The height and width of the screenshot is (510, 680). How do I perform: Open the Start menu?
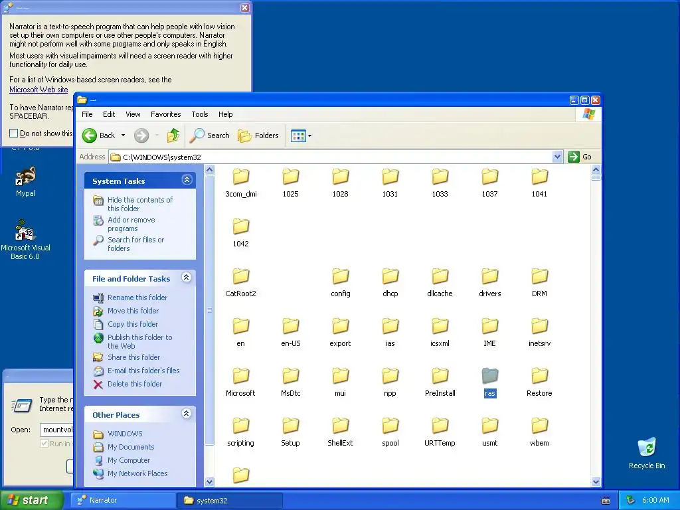[31, 500]
